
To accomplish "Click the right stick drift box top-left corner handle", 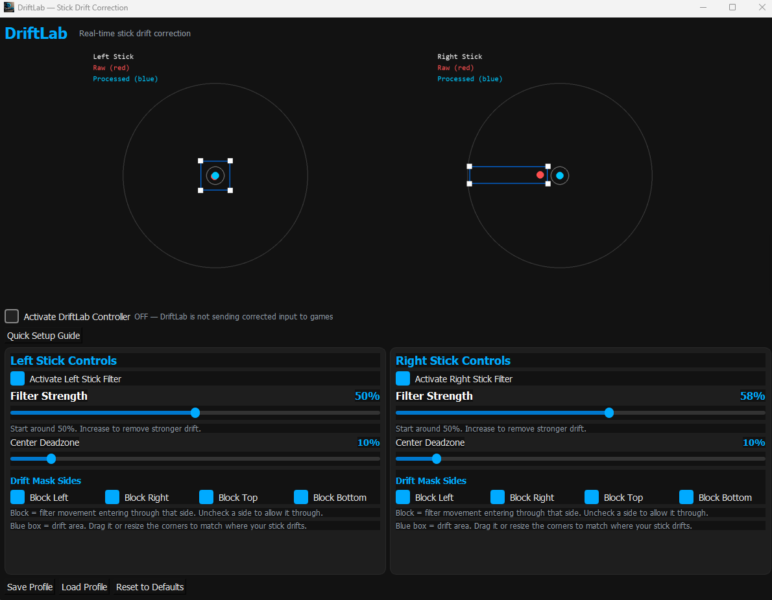I will [x=469, y=167].
